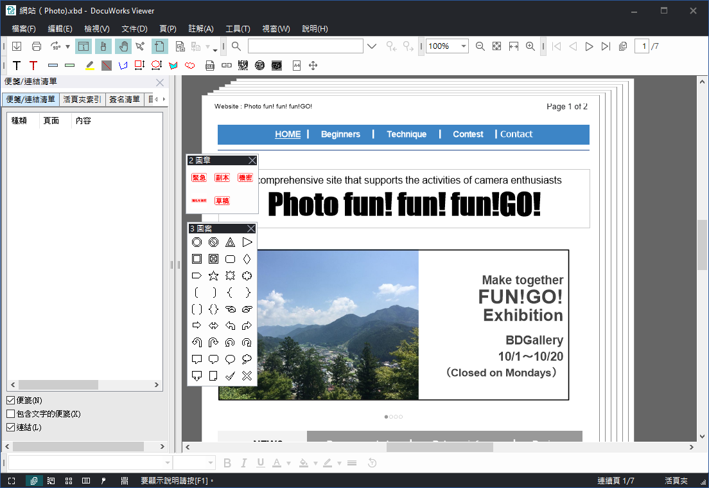Click the Beginners navigation link

click(x=340, y=134)
